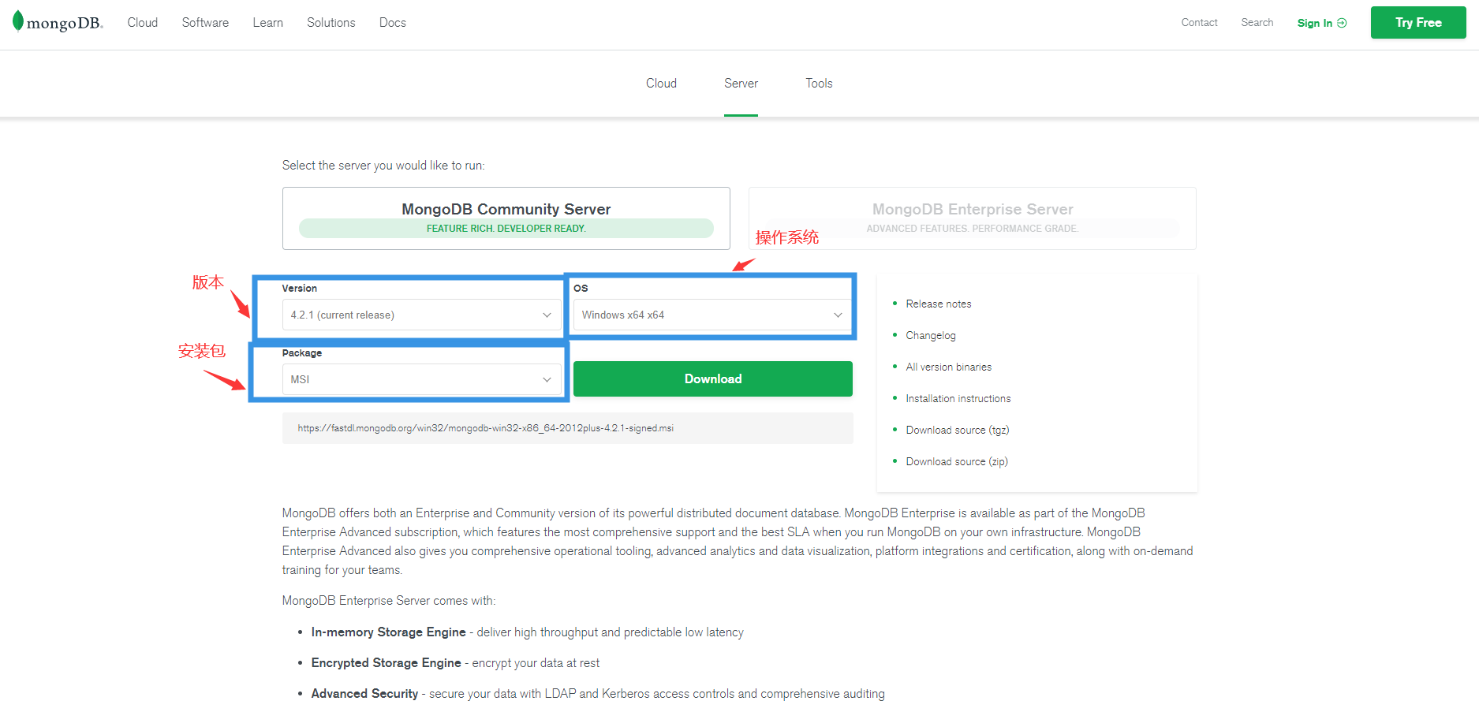Open the Release notes link
Image resolution: width=1479 pixels, height=727 pixels.
939,304
